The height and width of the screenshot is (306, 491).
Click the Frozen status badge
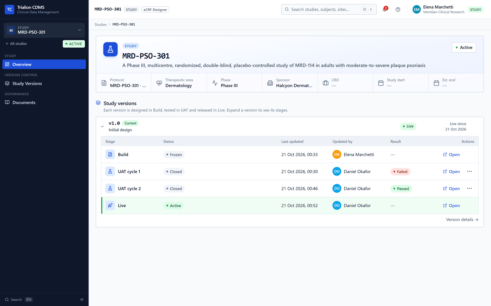pyautogui.click(x=174, y=155)
